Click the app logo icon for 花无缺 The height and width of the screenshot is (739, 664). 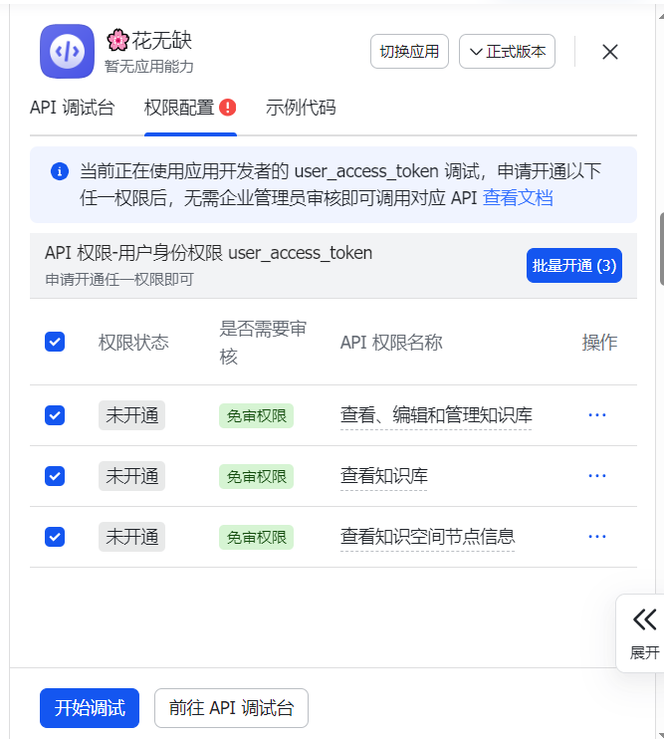point(67,52)
